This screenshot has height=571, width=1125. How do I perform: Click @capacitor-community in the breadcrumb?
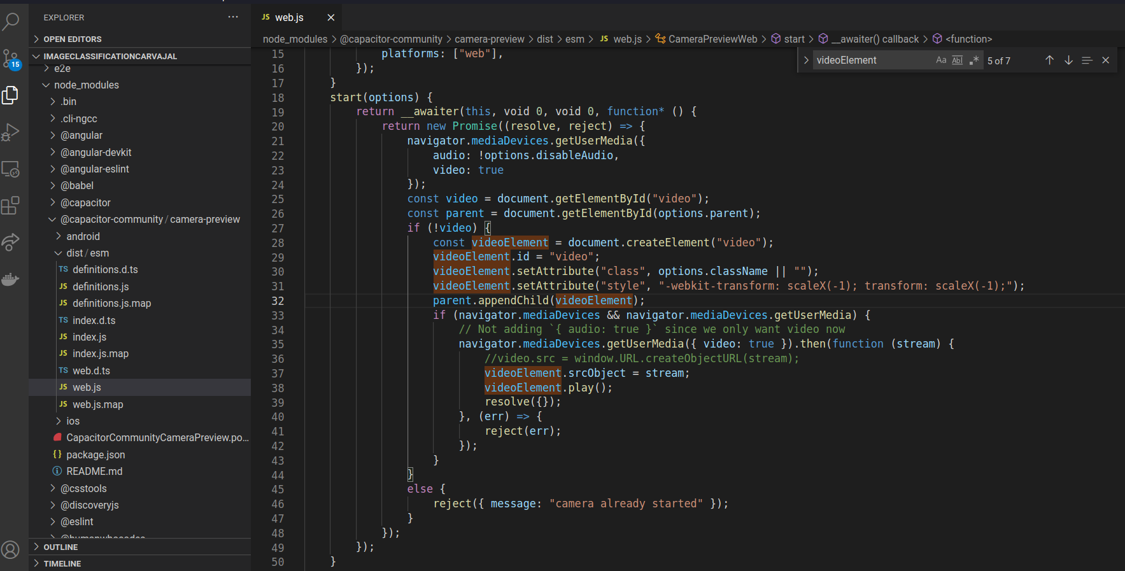click(x=391, y=39)
